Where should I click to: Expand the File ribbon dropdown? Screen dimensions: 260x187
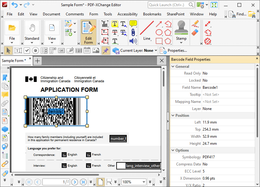[12, 43]
